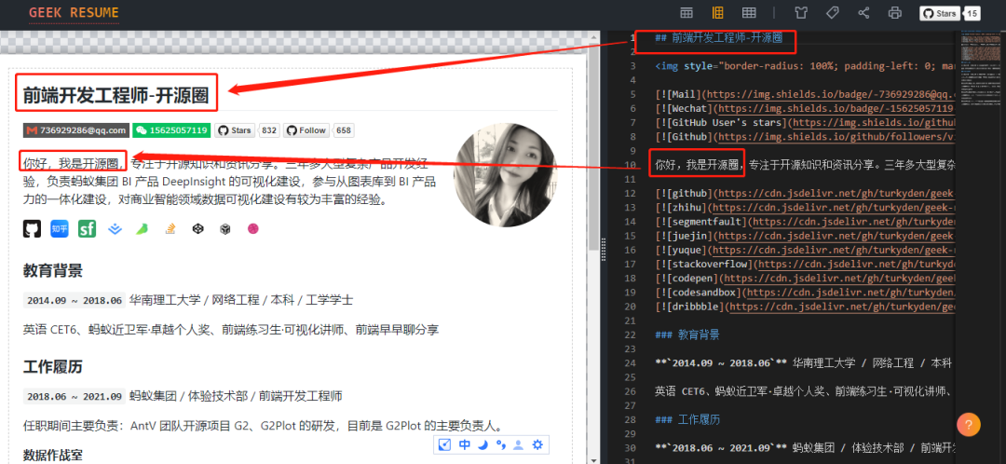The height and width of the screenshot is (464, 1006).
Task: Click the date tag 2018.06 ~ 2021.09 in preview
Action: 75,396
